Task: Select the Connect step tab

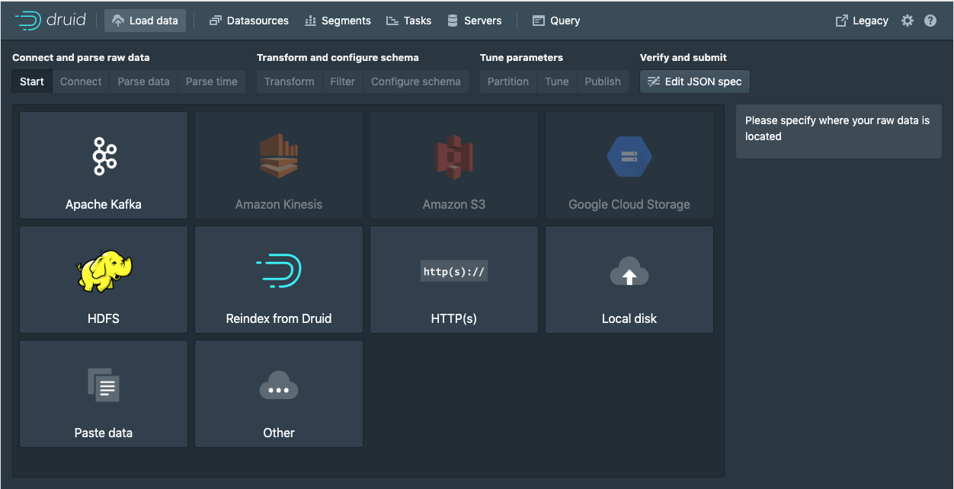Action: [x=81, y=81]
